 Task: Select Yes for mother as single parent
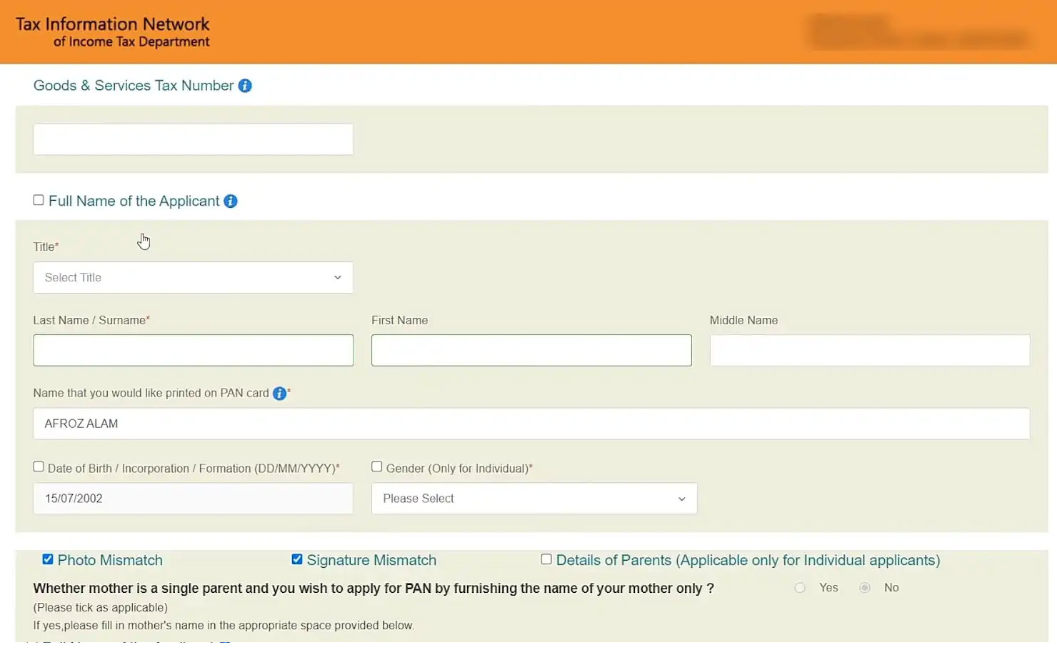point(800,588)
